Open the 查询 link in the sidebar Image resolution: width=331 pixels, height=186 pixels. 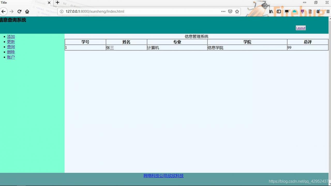click(11, 47)
